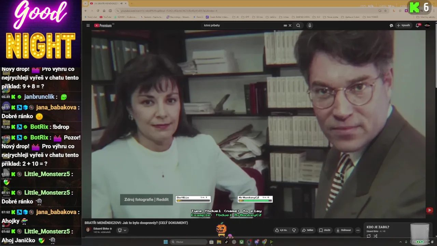This screenshot has width=437, height=246.
Task: Share the video with Sdílet
Action: (308, 230)
